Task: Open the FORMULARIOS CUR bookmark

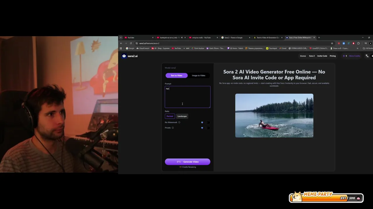Action: coord(298,48)
